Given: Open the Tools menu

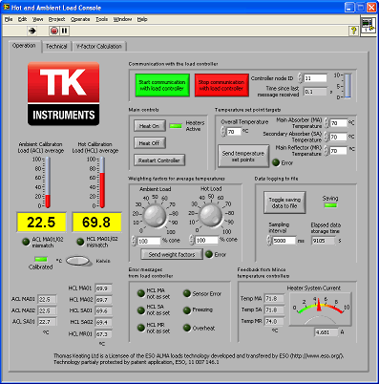Looking at the screenshot, I should click(102, 19).
